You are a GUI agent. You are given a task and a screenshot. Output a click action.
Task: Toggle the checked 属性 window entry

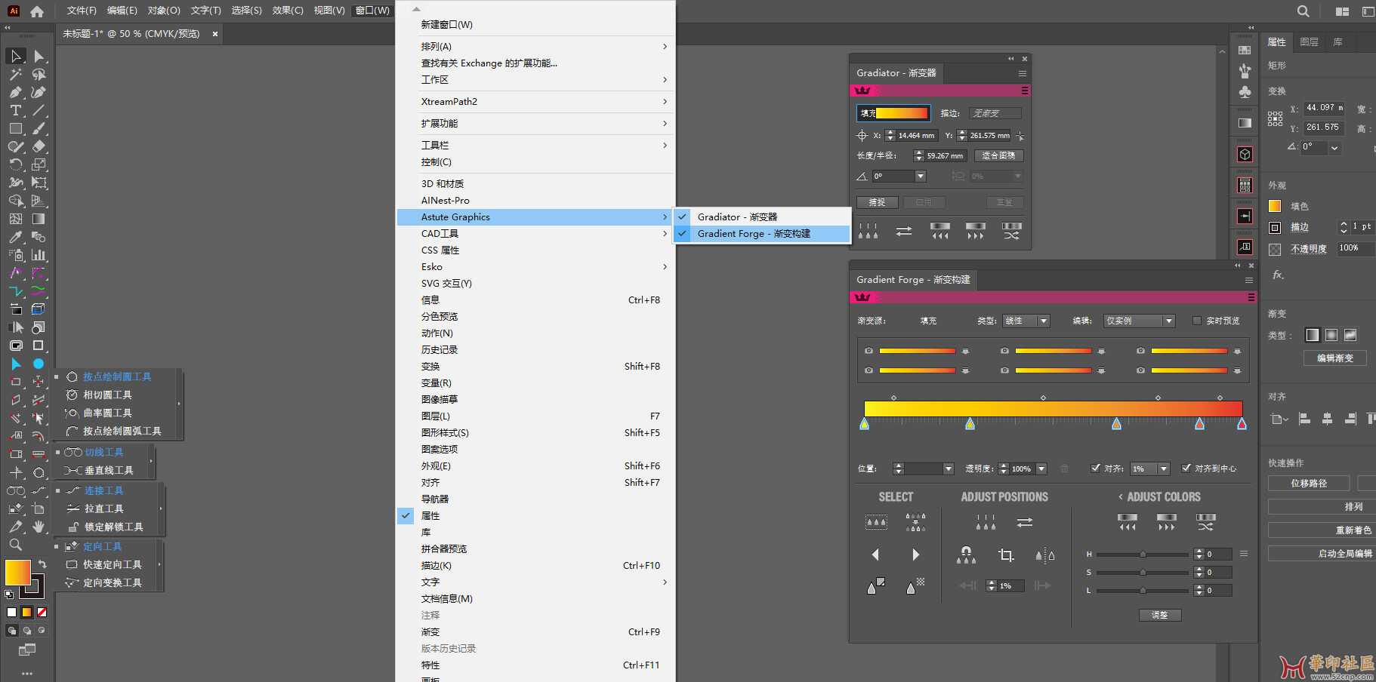point(535,516)
